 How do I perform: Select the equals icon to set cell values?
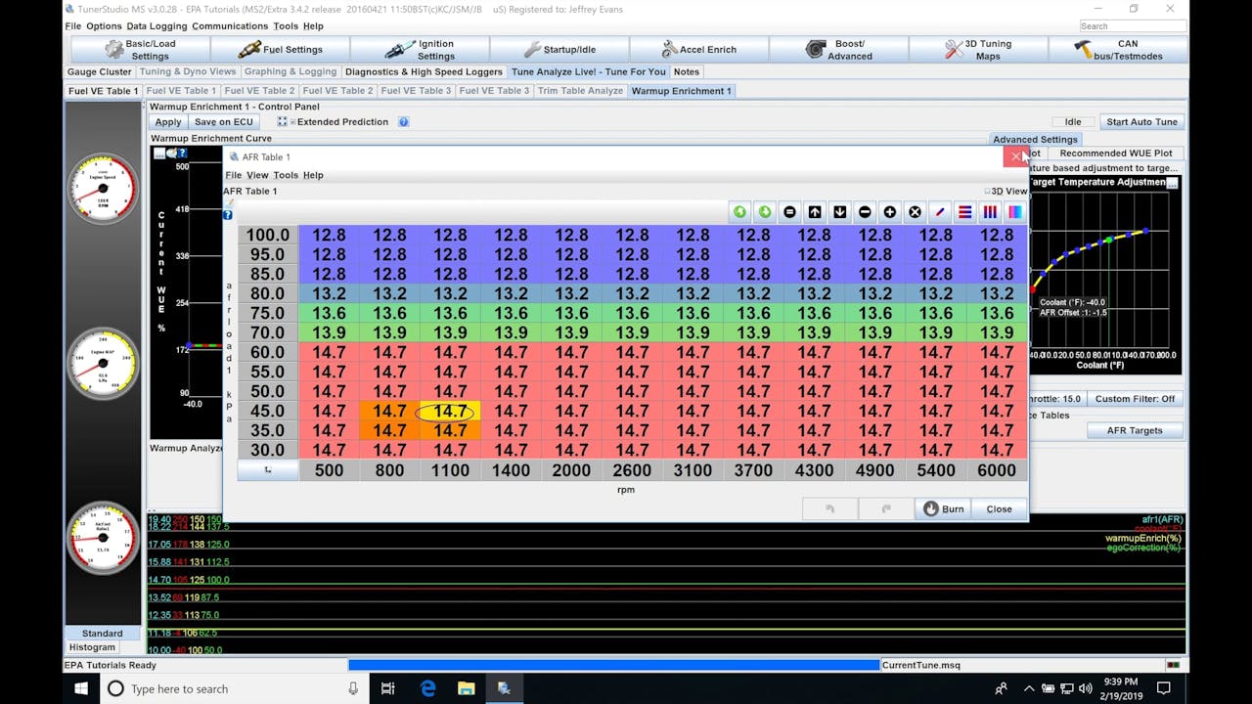pos(789,211)
